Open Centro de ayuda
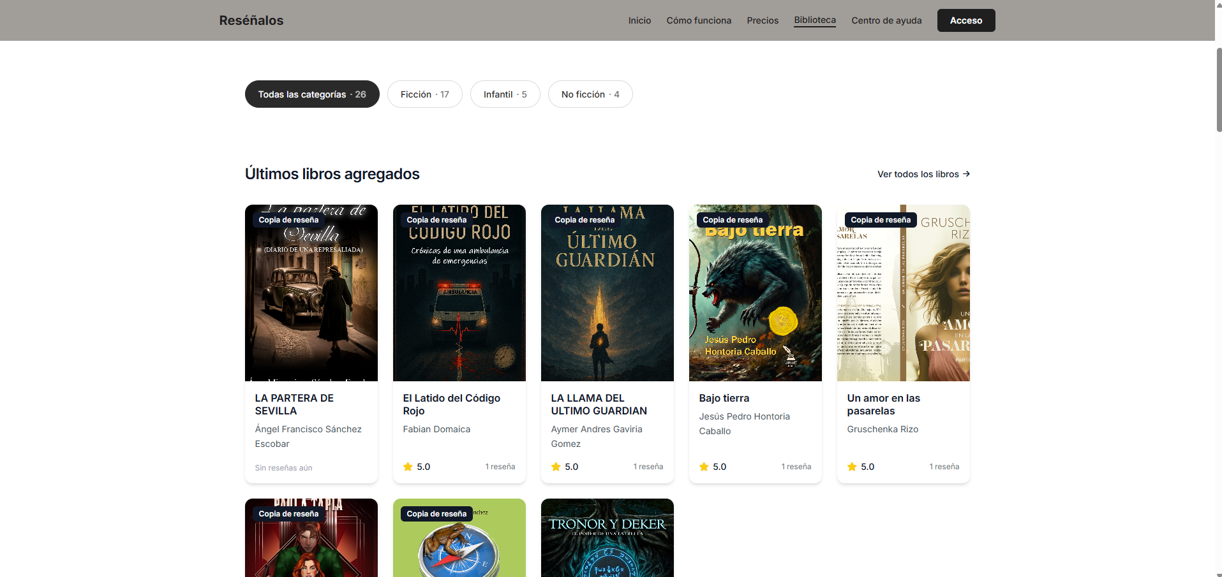Image resolution: width=1222 pixels, height=577 pixels. tap(886, 20)
